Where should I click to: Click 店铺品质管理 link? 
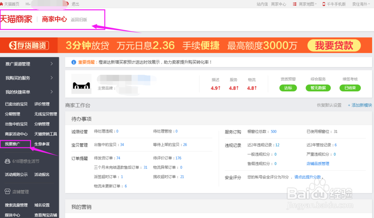pos(318,164)
